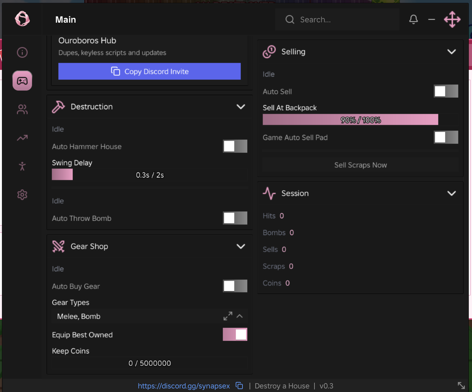Copy the discord.gg/synapsex link with the copy icon

click(239, 386)
